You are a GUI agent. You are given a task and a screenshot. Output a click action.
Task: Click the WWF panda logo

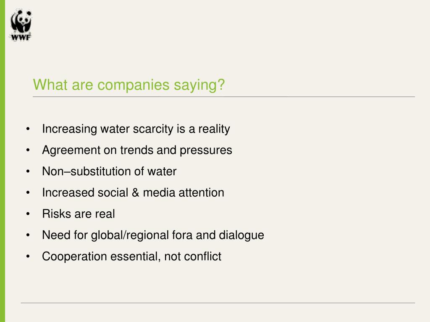click(21, 22)
